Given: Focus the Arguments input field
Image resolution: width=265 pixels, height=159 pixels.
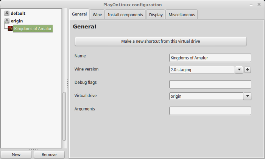Looking at the screenshot, I should tap(210, 111).
